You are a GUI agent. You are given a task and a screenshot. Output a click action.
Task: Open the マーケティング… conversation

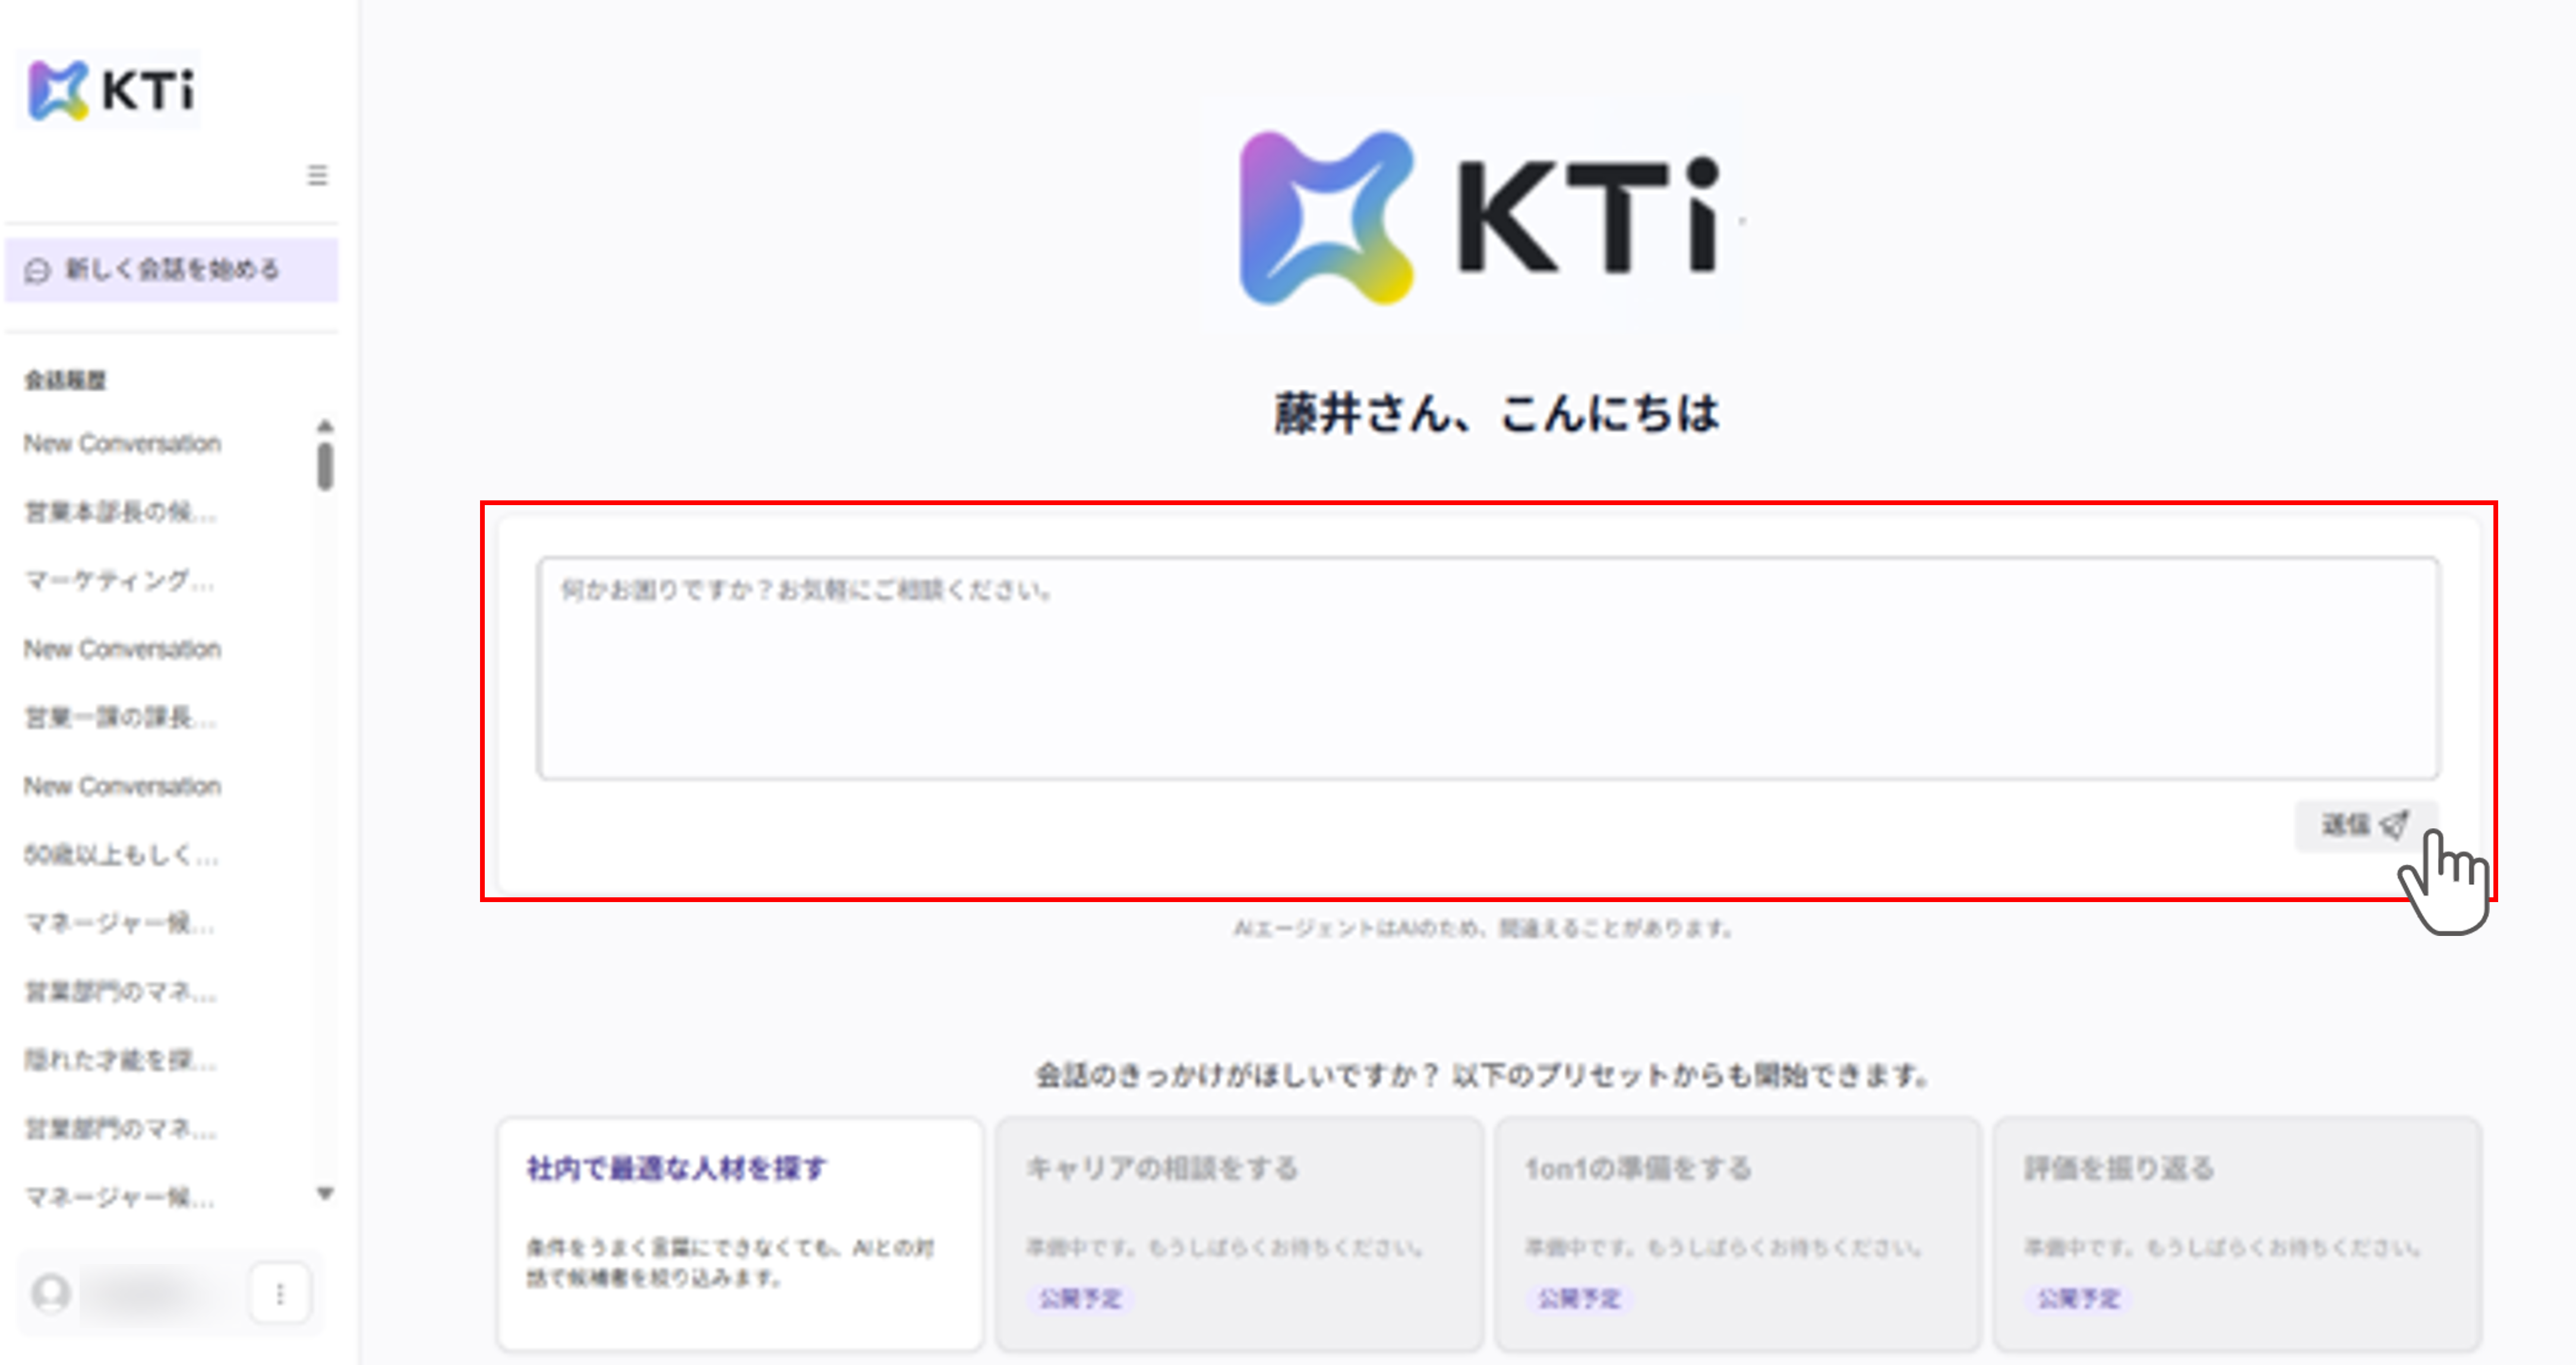pos(119,580)
